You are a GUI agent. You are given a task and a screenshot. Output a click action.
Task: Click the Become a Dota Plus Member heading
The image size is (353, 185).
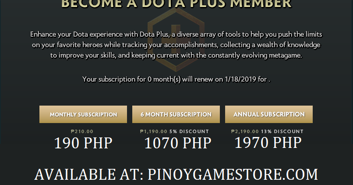click(176, 4)
